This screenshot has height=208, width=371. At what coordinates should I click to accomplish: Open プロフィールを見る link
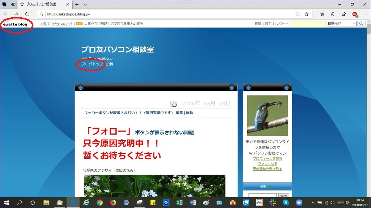pos(267,158)
